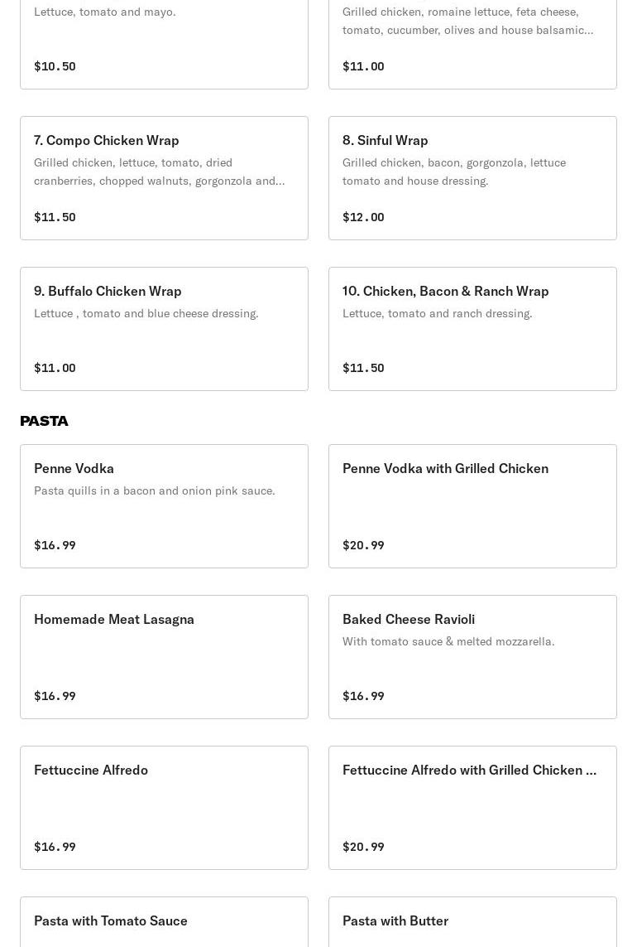Click the ravioli tomato sauce description text
The height and width of the screenshot is (947, 637).
coord(448,641)
